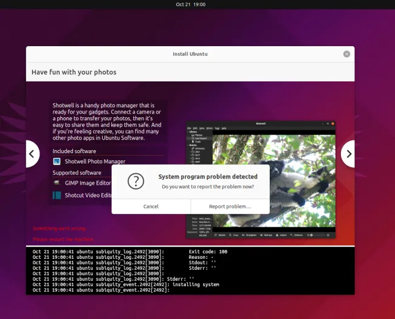Click the 'Have fun with your photos' heading
Screen dimensions: 395x319
click(x=74, y=72)
